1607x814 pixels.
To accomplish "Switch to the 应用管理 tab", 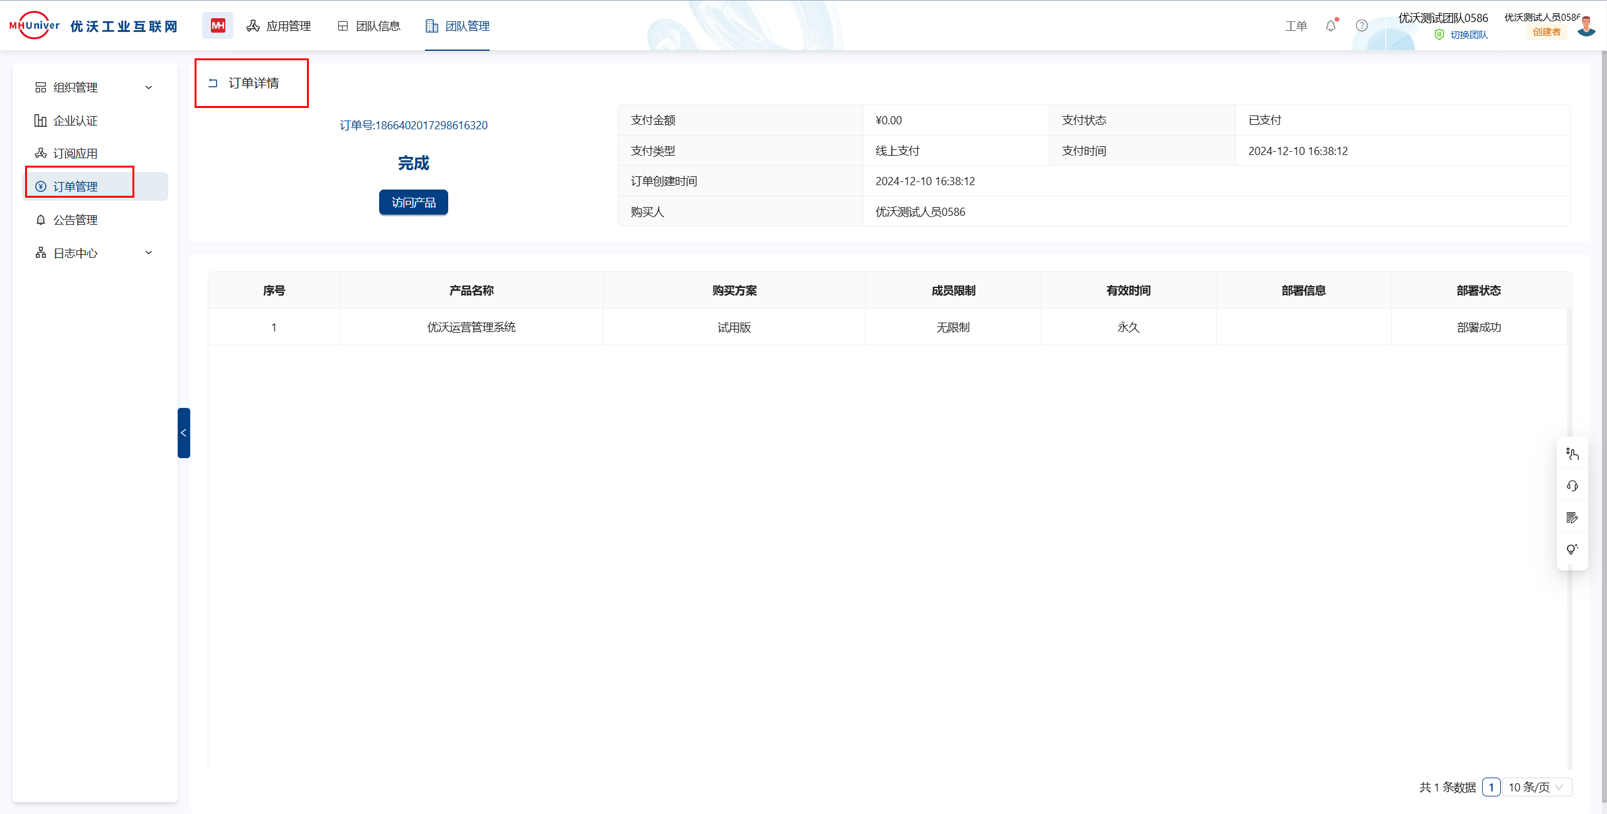I will 279,26.
